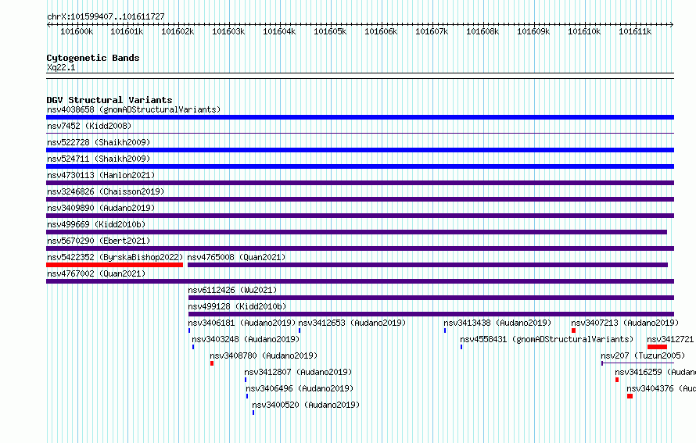Open nsv3412653 (Audano2019) label
Image resolution: width=696 pixels, height=443 pixels.
352,323
